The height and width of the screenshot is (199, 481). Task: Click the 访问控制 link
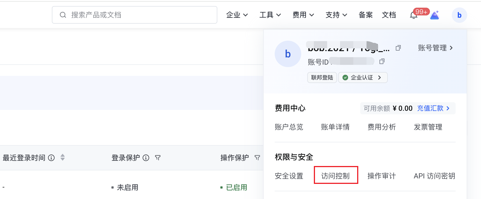[x=335, y=176]
